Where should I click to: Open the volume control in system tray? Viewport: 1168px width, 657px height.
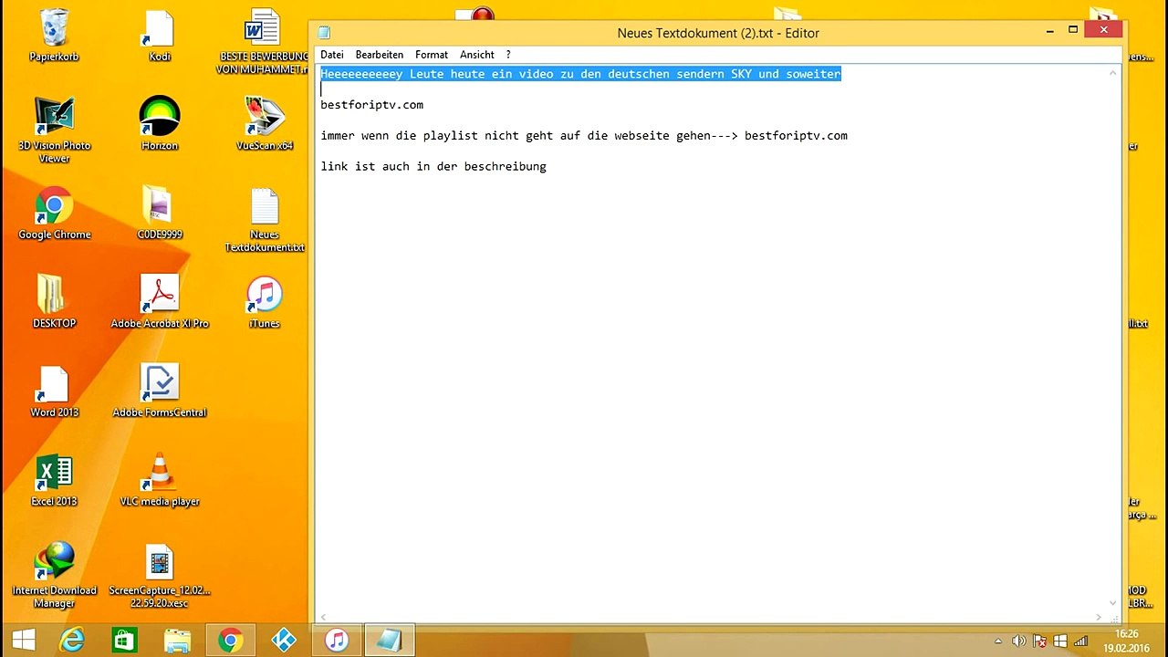pyautogui.click(x=1019, y=641)
